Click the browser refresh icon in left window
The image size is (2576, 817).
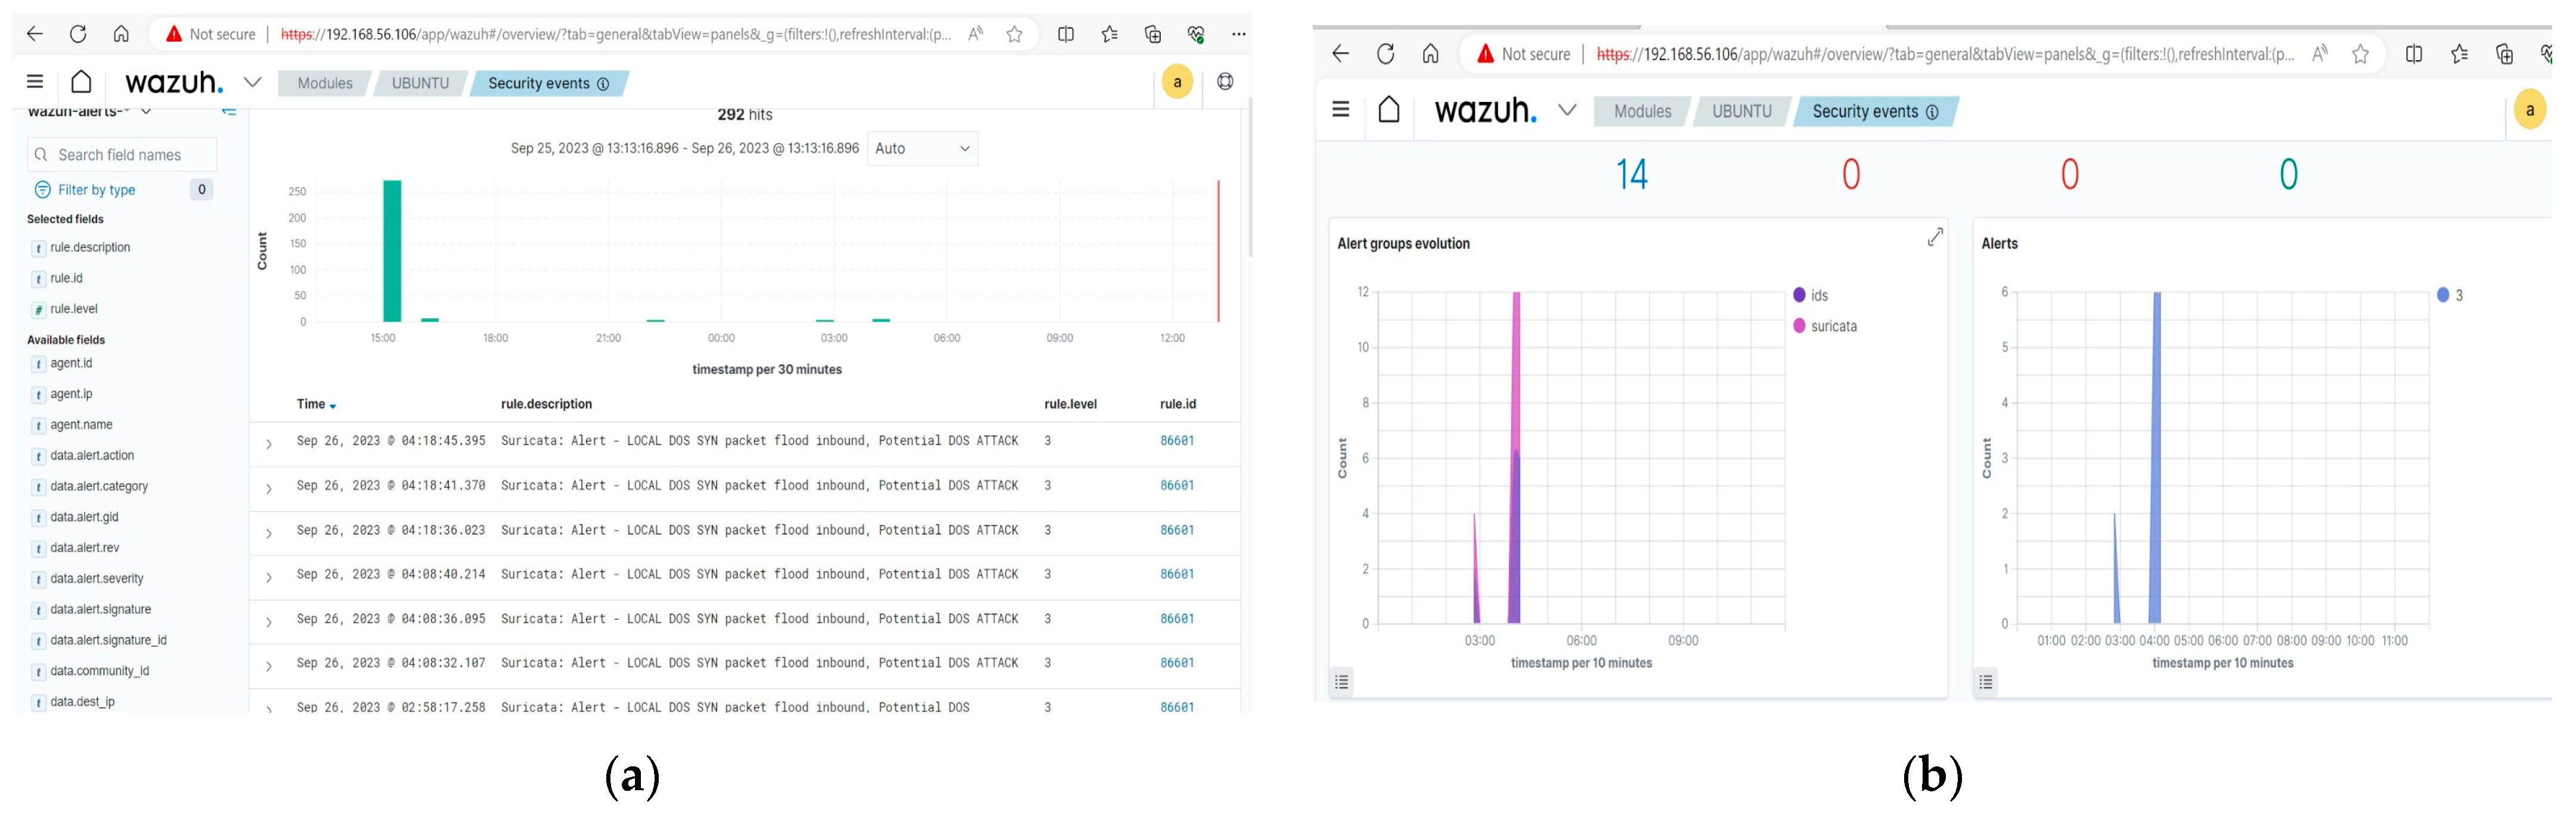(x=78, y=34)
